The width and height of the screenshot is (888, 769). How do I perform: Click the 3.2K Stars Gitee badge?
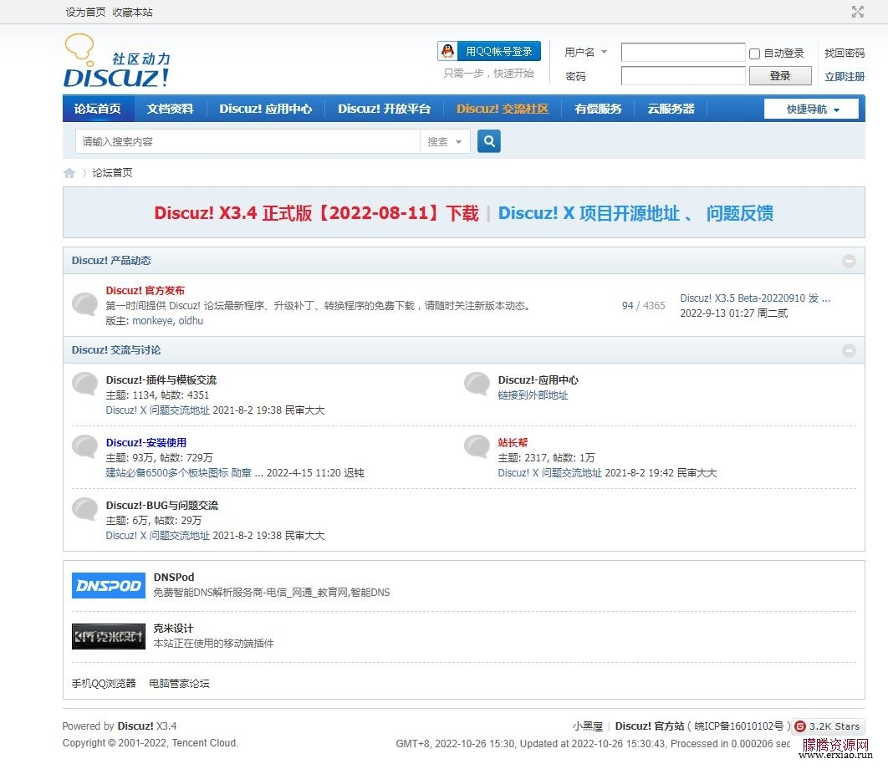828,726
